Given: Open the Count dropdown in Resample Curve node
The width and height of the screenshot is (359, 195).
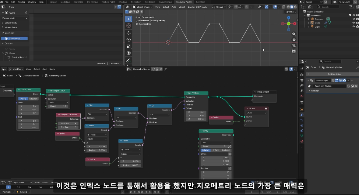Looking at the screenshot, I should [x=58, y=102].
